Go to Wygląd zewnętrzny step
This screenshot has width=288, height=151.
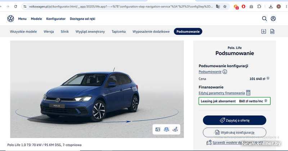click(x=90, y=32)
